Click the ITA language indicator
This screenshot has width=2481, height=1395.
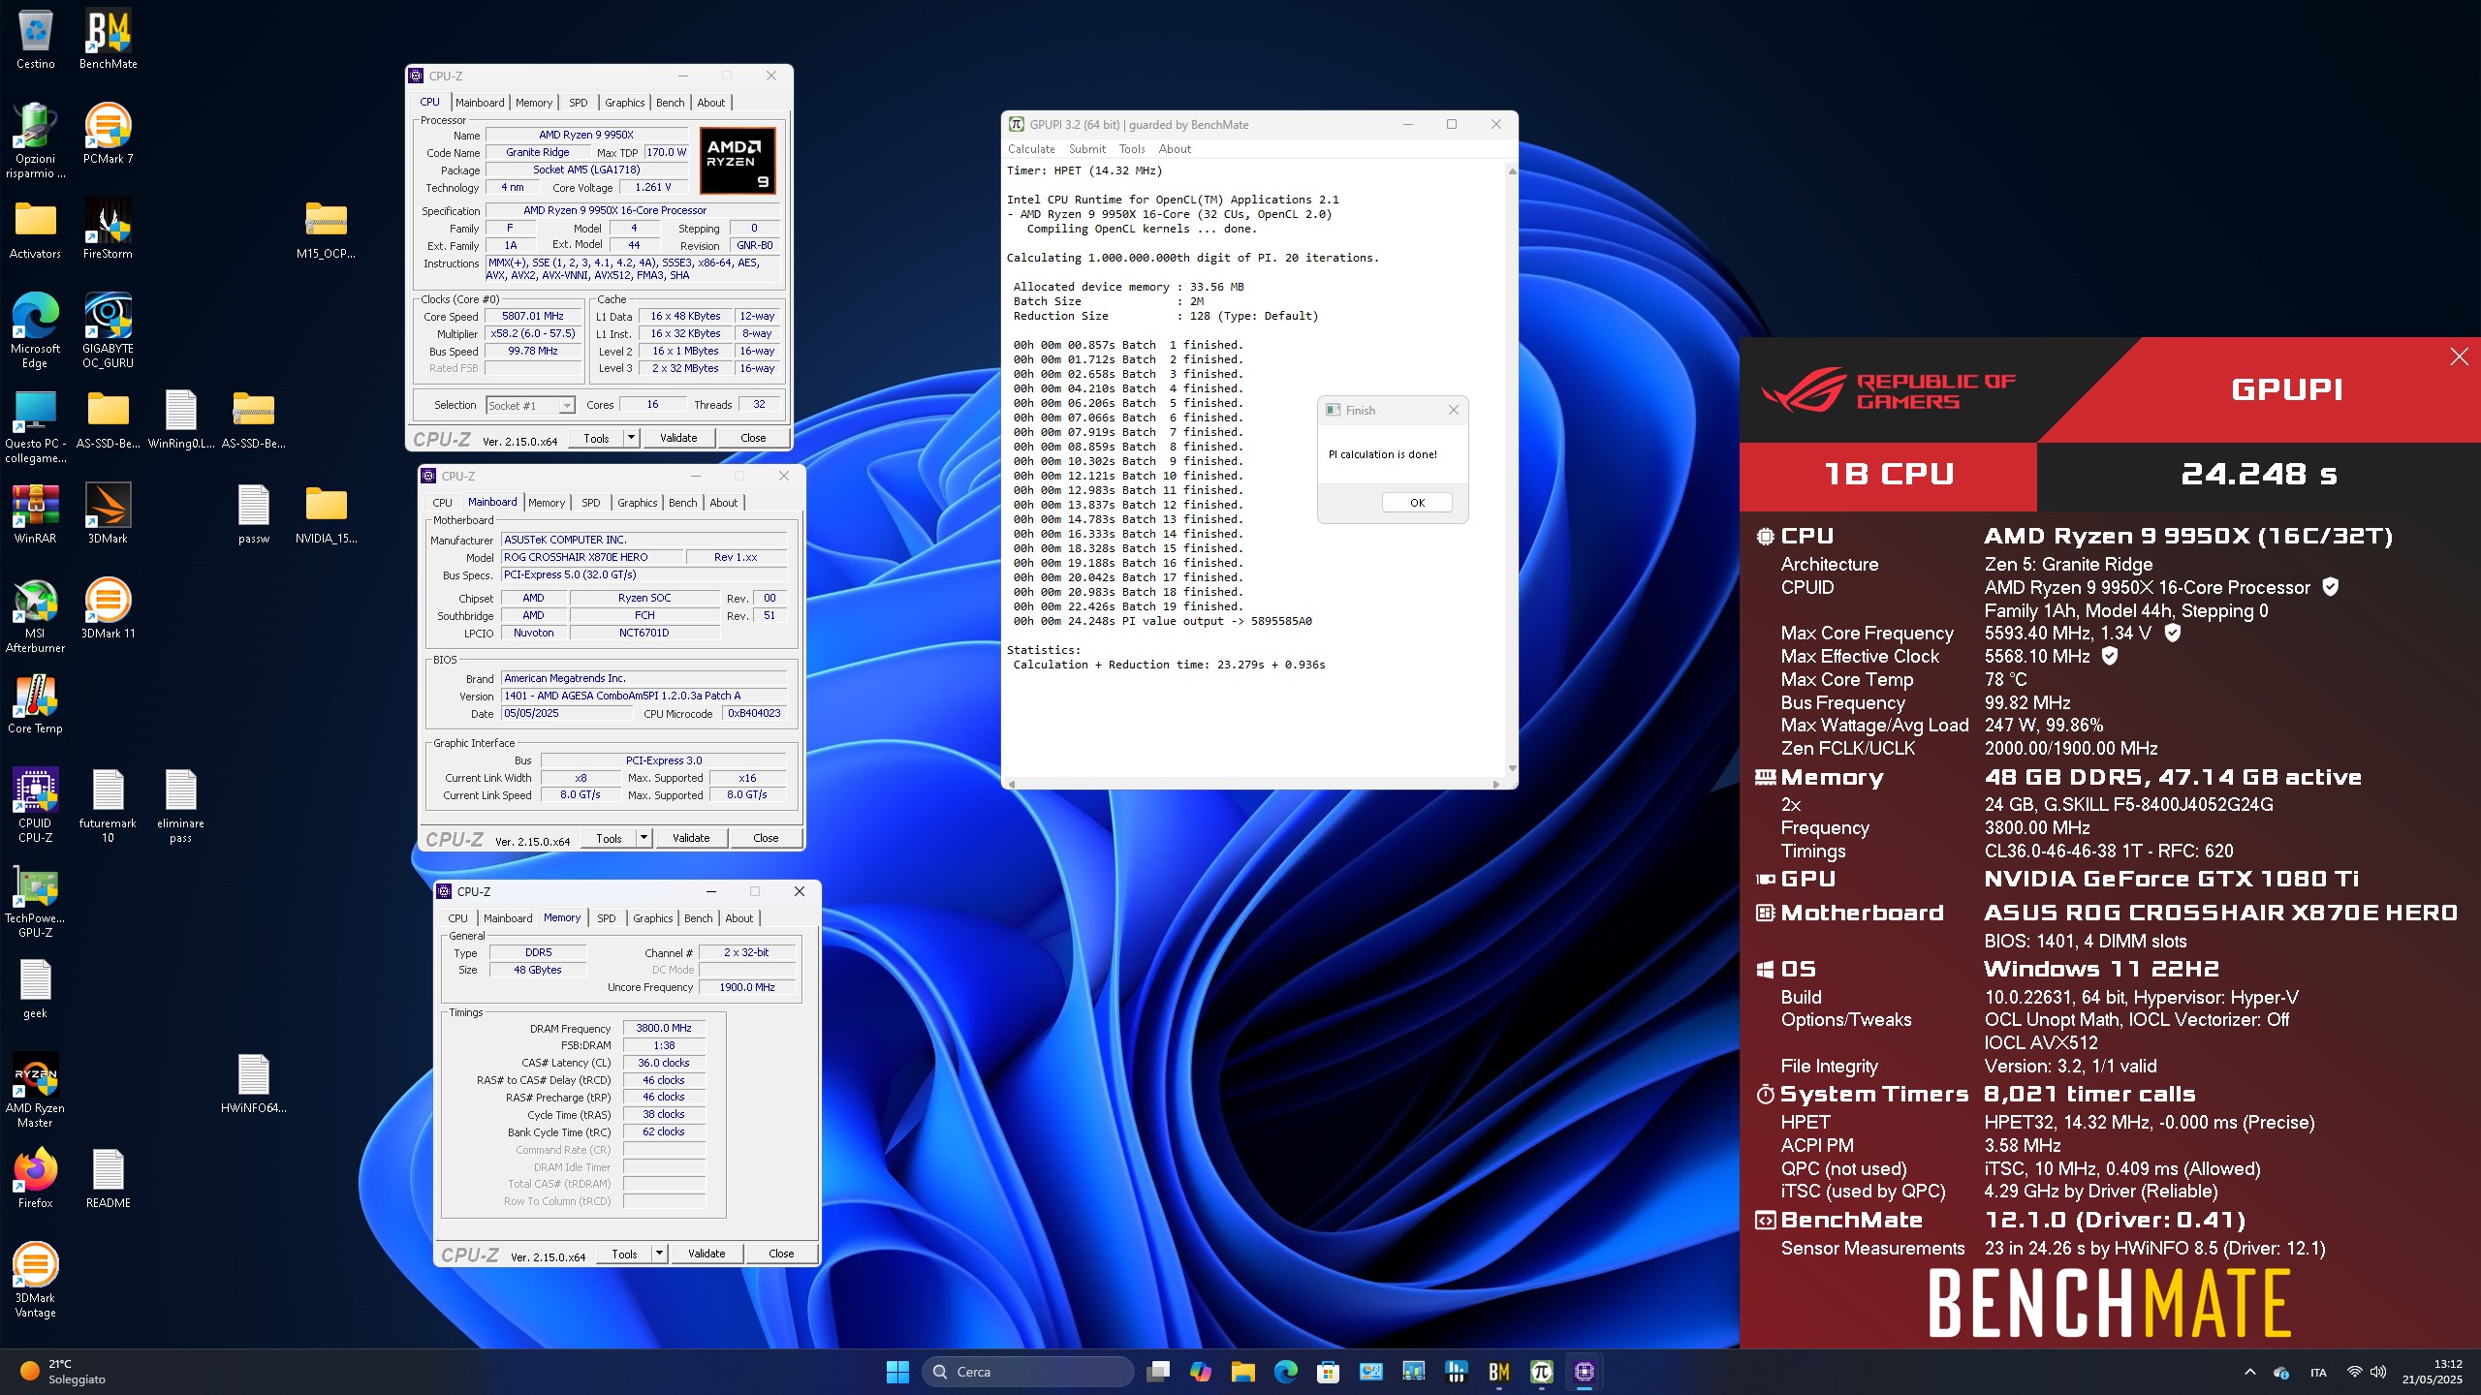[x=2318, y=1372]
